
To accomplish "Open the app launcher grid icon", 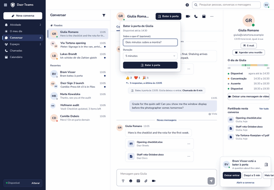I will pyautogui.click(x=6, y=5).
